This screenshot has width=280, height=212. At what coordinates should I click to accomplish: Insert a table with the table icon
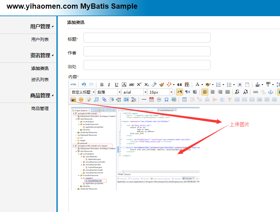(x=185, y=99)
